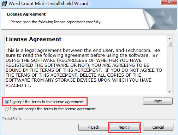The image size is (178, 135).
Task: Click the empty scrollbar track of the license box
Action: [170, 68]
